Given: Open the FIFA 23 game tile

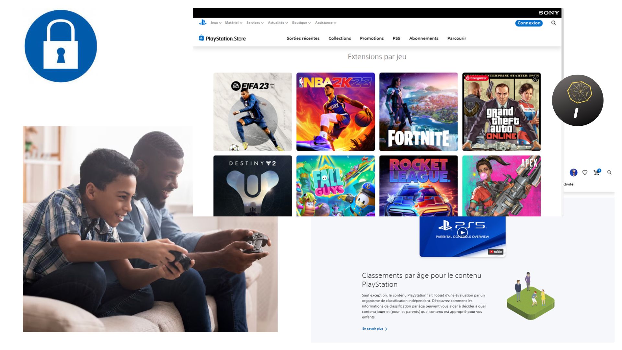Looking at the screenshot, I should (x=252, y=112).
